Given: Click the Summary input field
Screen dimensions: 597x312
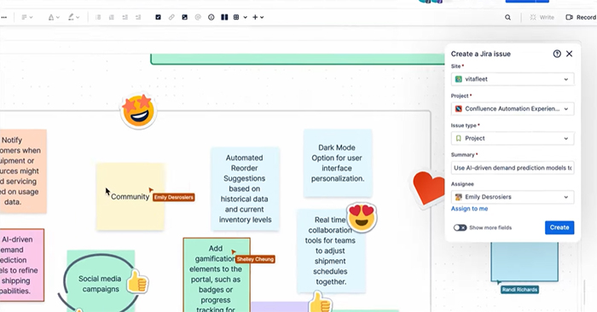Looking at the screenshot, I should (x=513, y=168).
